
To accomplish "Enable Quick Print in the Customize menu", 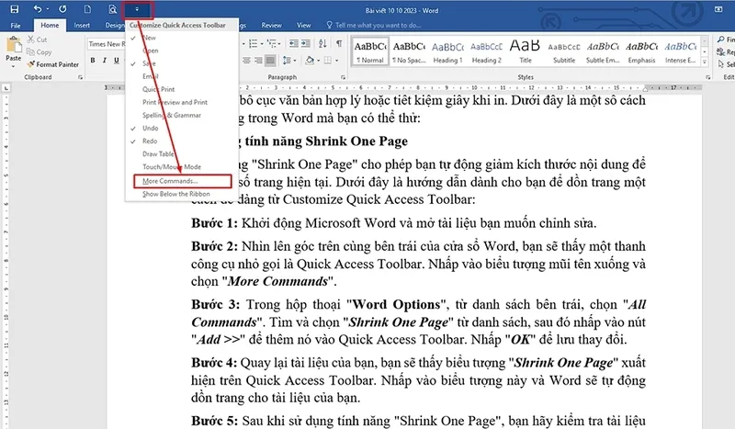I will coord(157,89).
